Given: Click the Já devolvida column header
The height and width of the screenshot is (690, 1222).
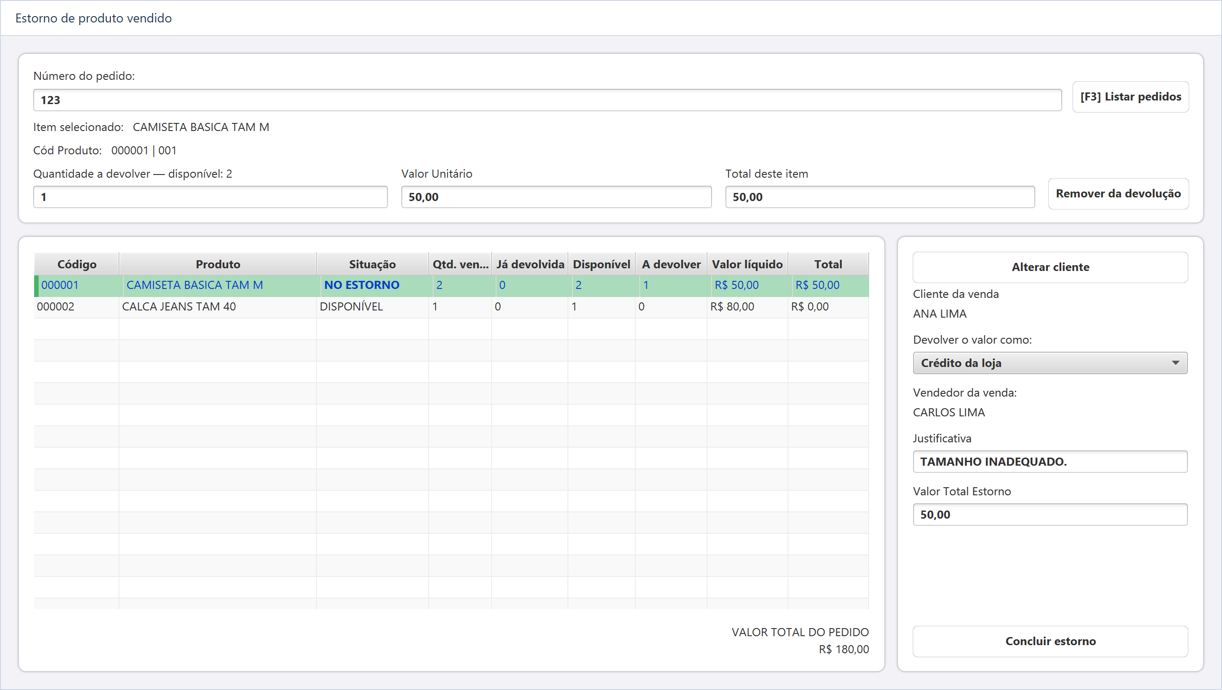Looking at the screenshot, I should pyautogui.click(x=530, y=264).
